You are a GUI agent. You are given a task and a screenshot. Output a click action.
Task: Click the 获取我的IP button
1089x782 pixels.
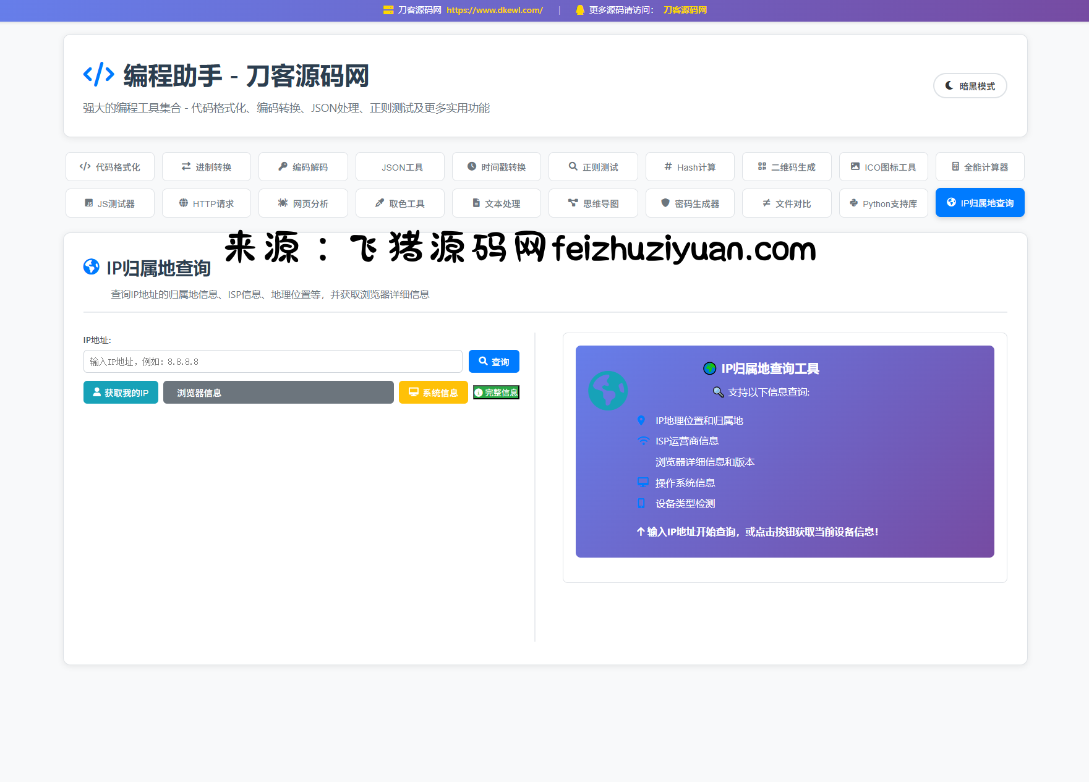[x=121, y=393]
